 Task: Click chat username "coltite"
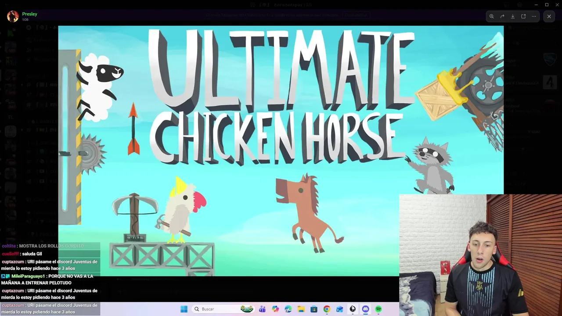pyautogui.click(x=9, y=246)
